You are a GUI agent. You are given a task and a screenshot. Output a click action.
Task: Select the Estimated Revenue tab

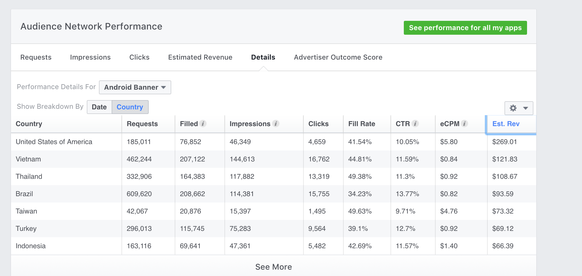point(200,57)
